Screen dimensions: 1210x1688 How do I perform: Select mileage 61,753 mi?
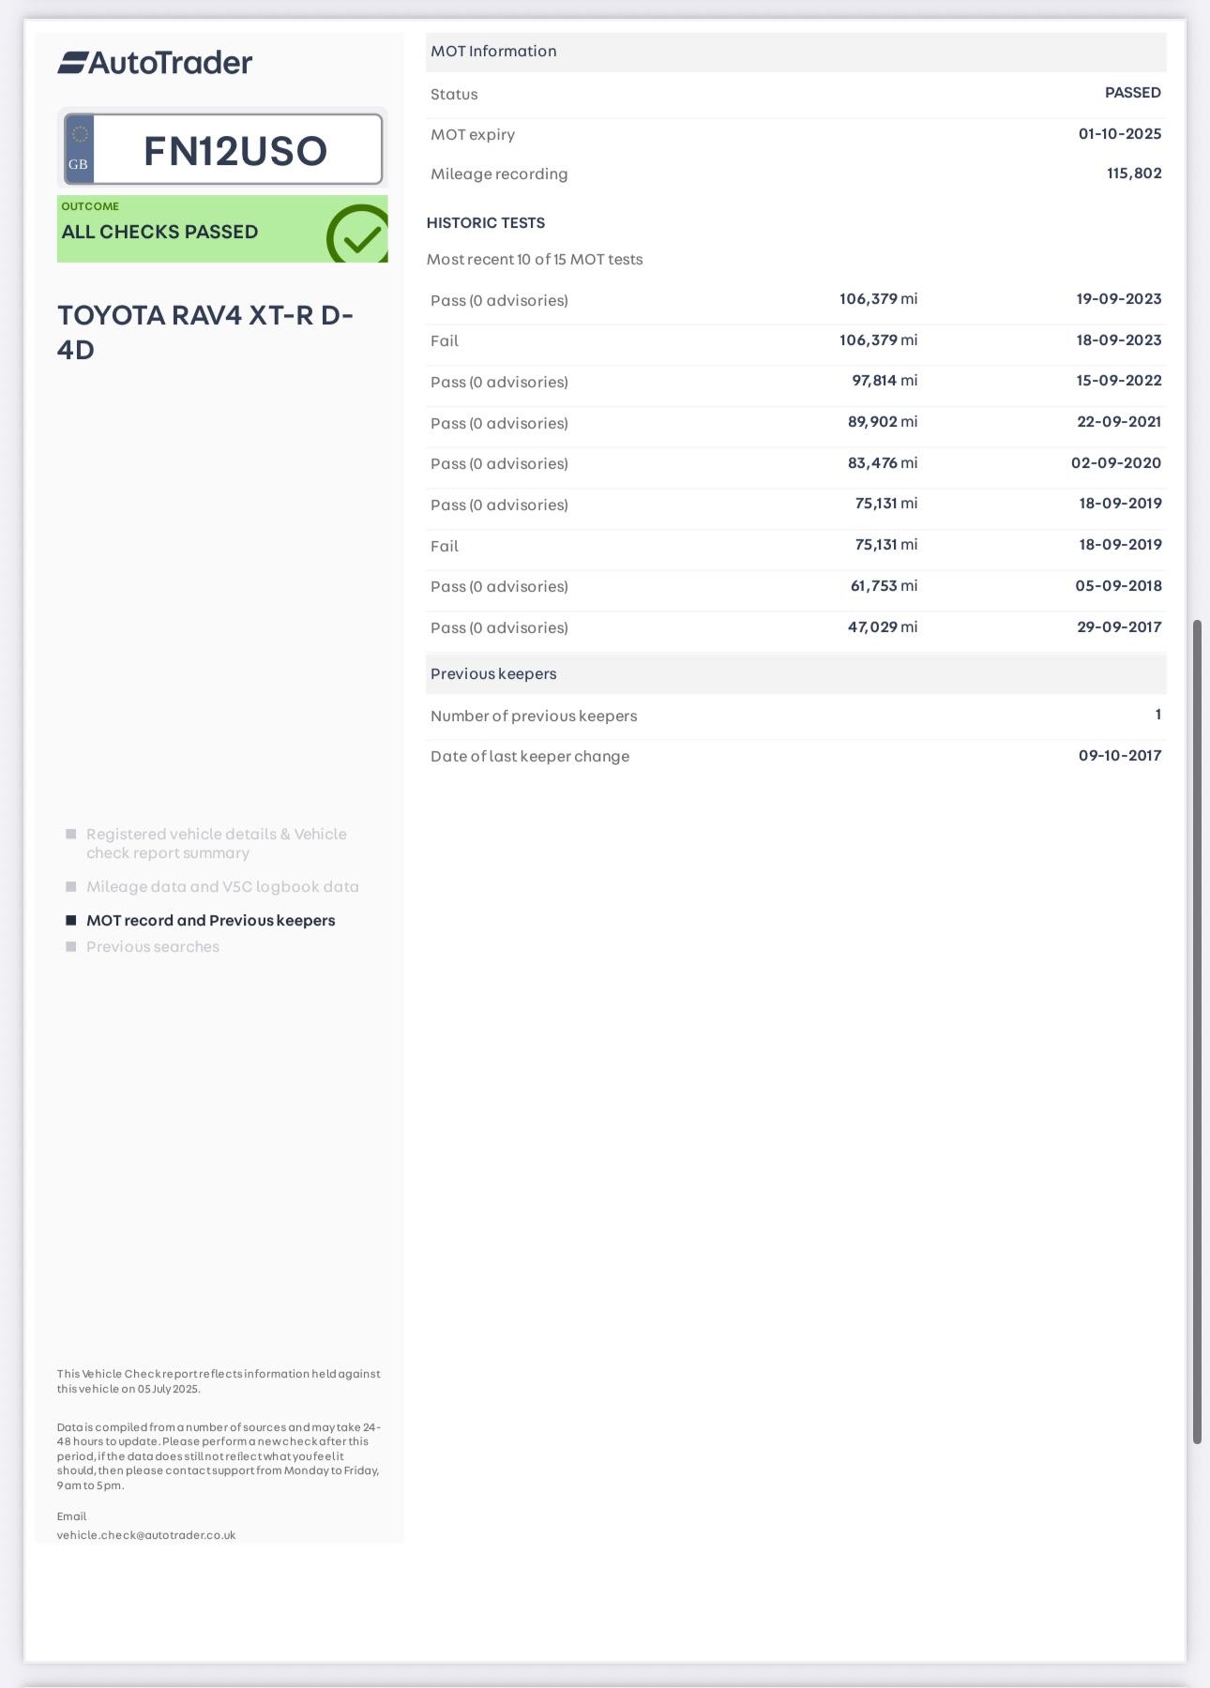(x=885, y=586)
